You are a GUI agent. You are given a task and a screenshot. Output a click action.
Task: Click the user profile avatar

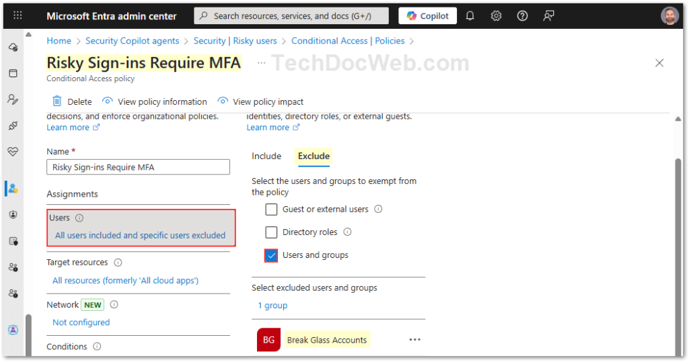click(x=669, y=15)
